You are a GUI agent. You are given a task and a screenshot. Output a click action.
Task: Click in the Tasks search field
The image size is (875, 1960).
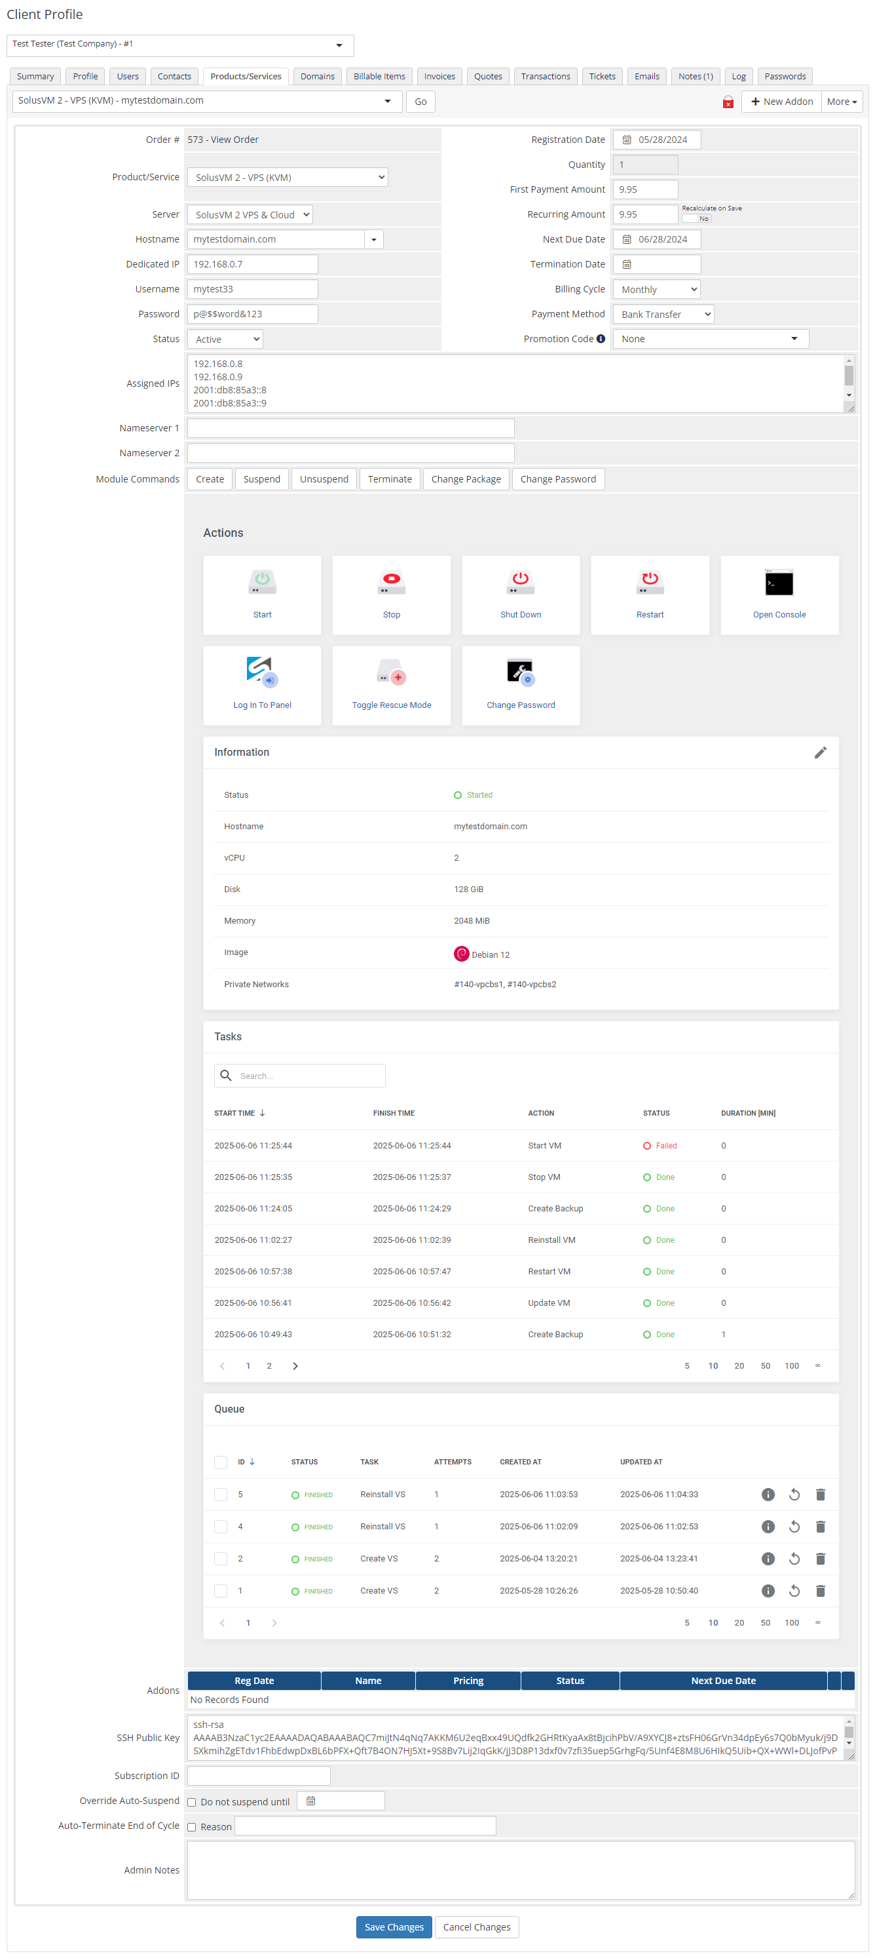click(x=308, y=1075)
